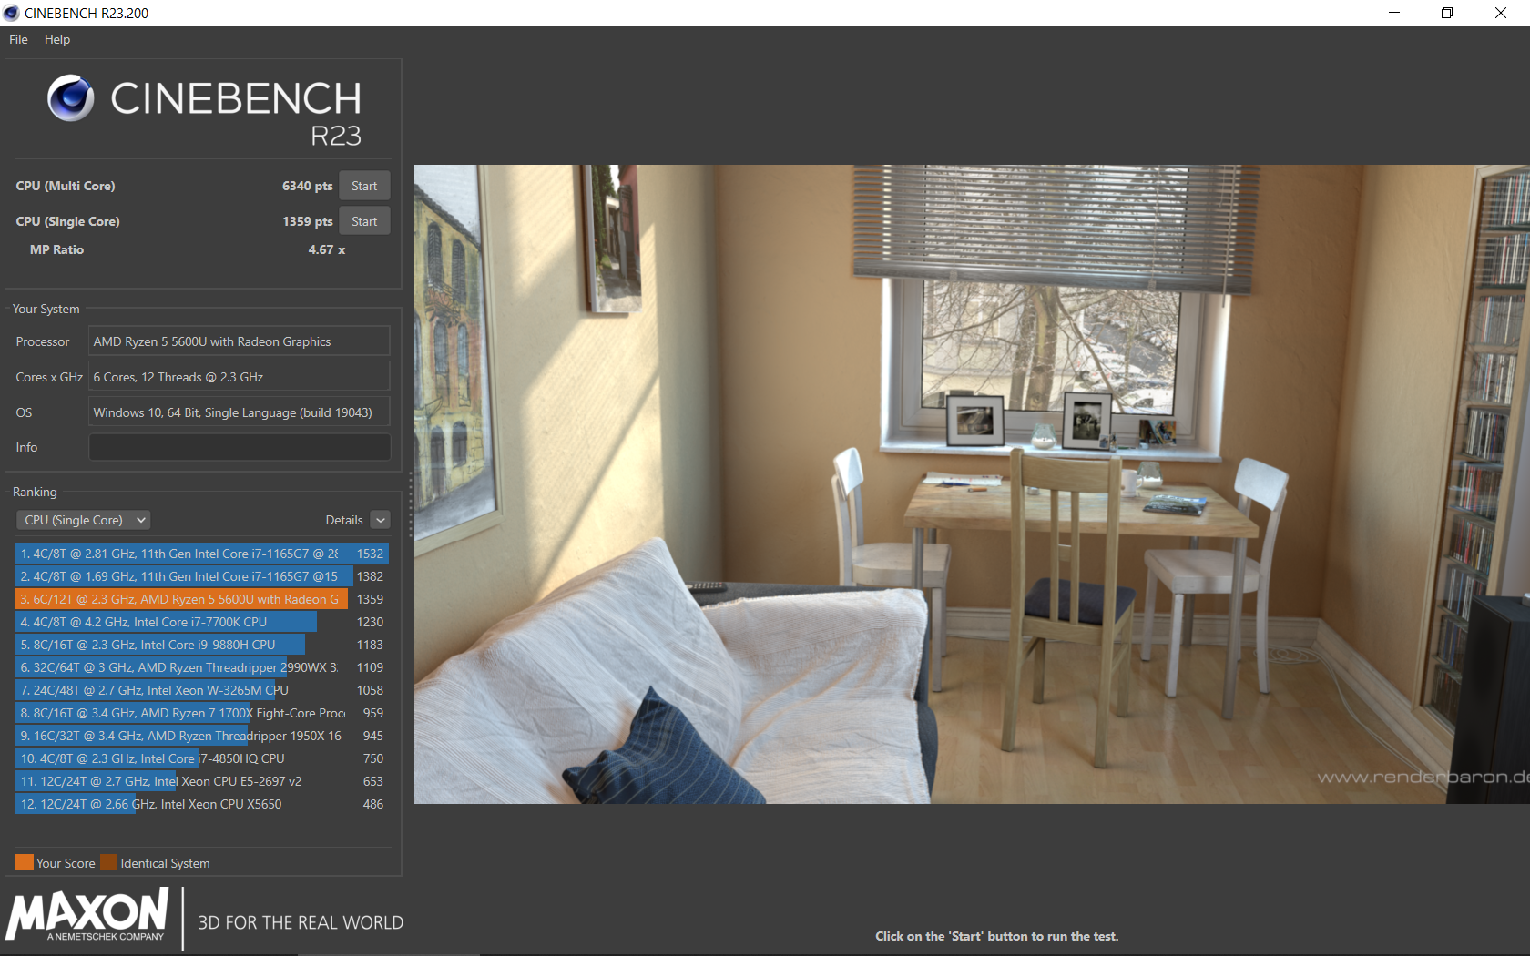Open the CPU (Single Core) ranking dropdown
Viewport: 1530px width, 956px height.
83,520
